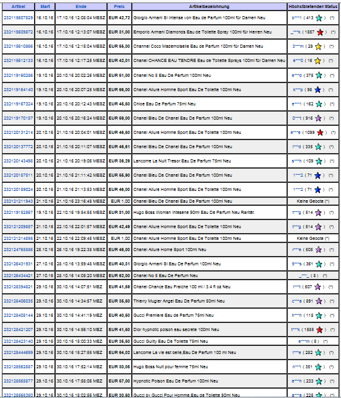Open bidder profile link s***h
The height and width of the screenshot is (398, 341).
coord(296,161)
